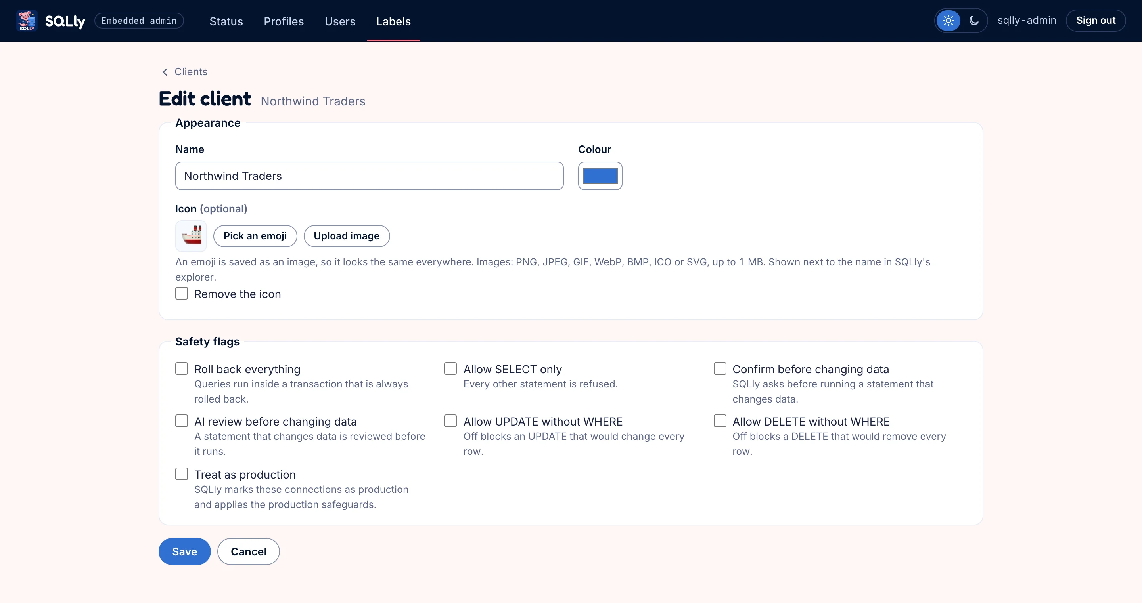The image size is (1142, 603).
Task: Switch to light theme sun icon
Action: tap(948, 20)
